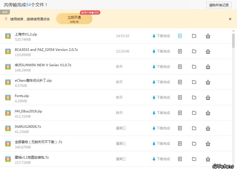Viewport: 237px width, 172px height.
Task: Click the archive icon of 上海市V1.2.zip
Action: point(8,36)
